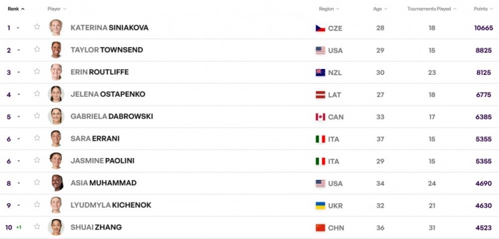This screenshot has height=239, width=499.
Task: Sort table by Age column
Action: 381,9
